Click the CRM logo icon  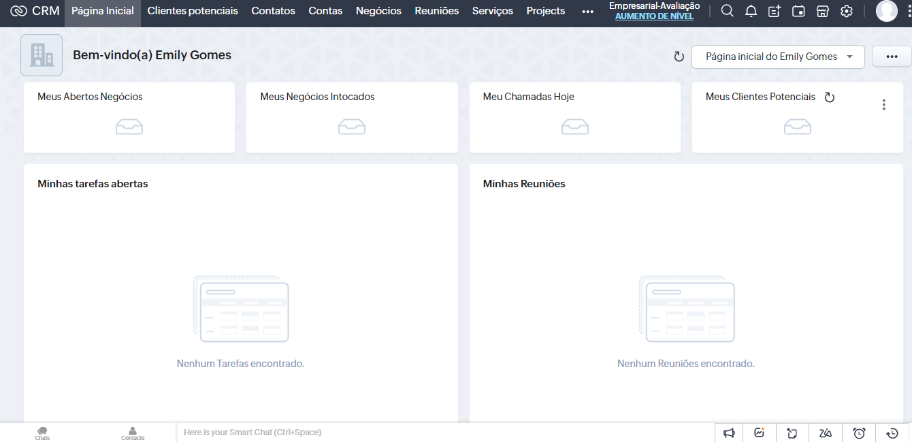(x=18, y=11)
